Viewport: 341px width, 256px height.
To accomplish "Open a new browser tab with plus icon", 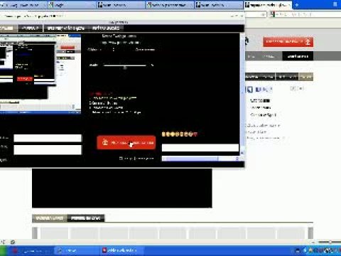I will coord(296,4).
